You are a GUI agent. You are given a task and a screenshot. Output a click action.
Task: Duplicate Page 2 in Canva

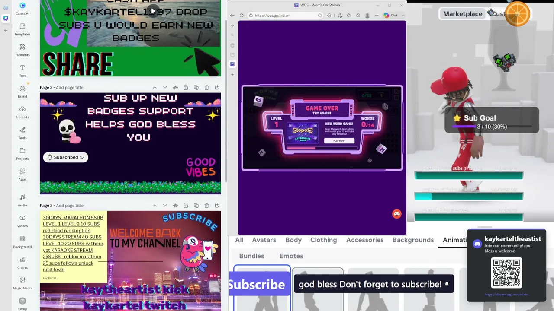[196, 87]
